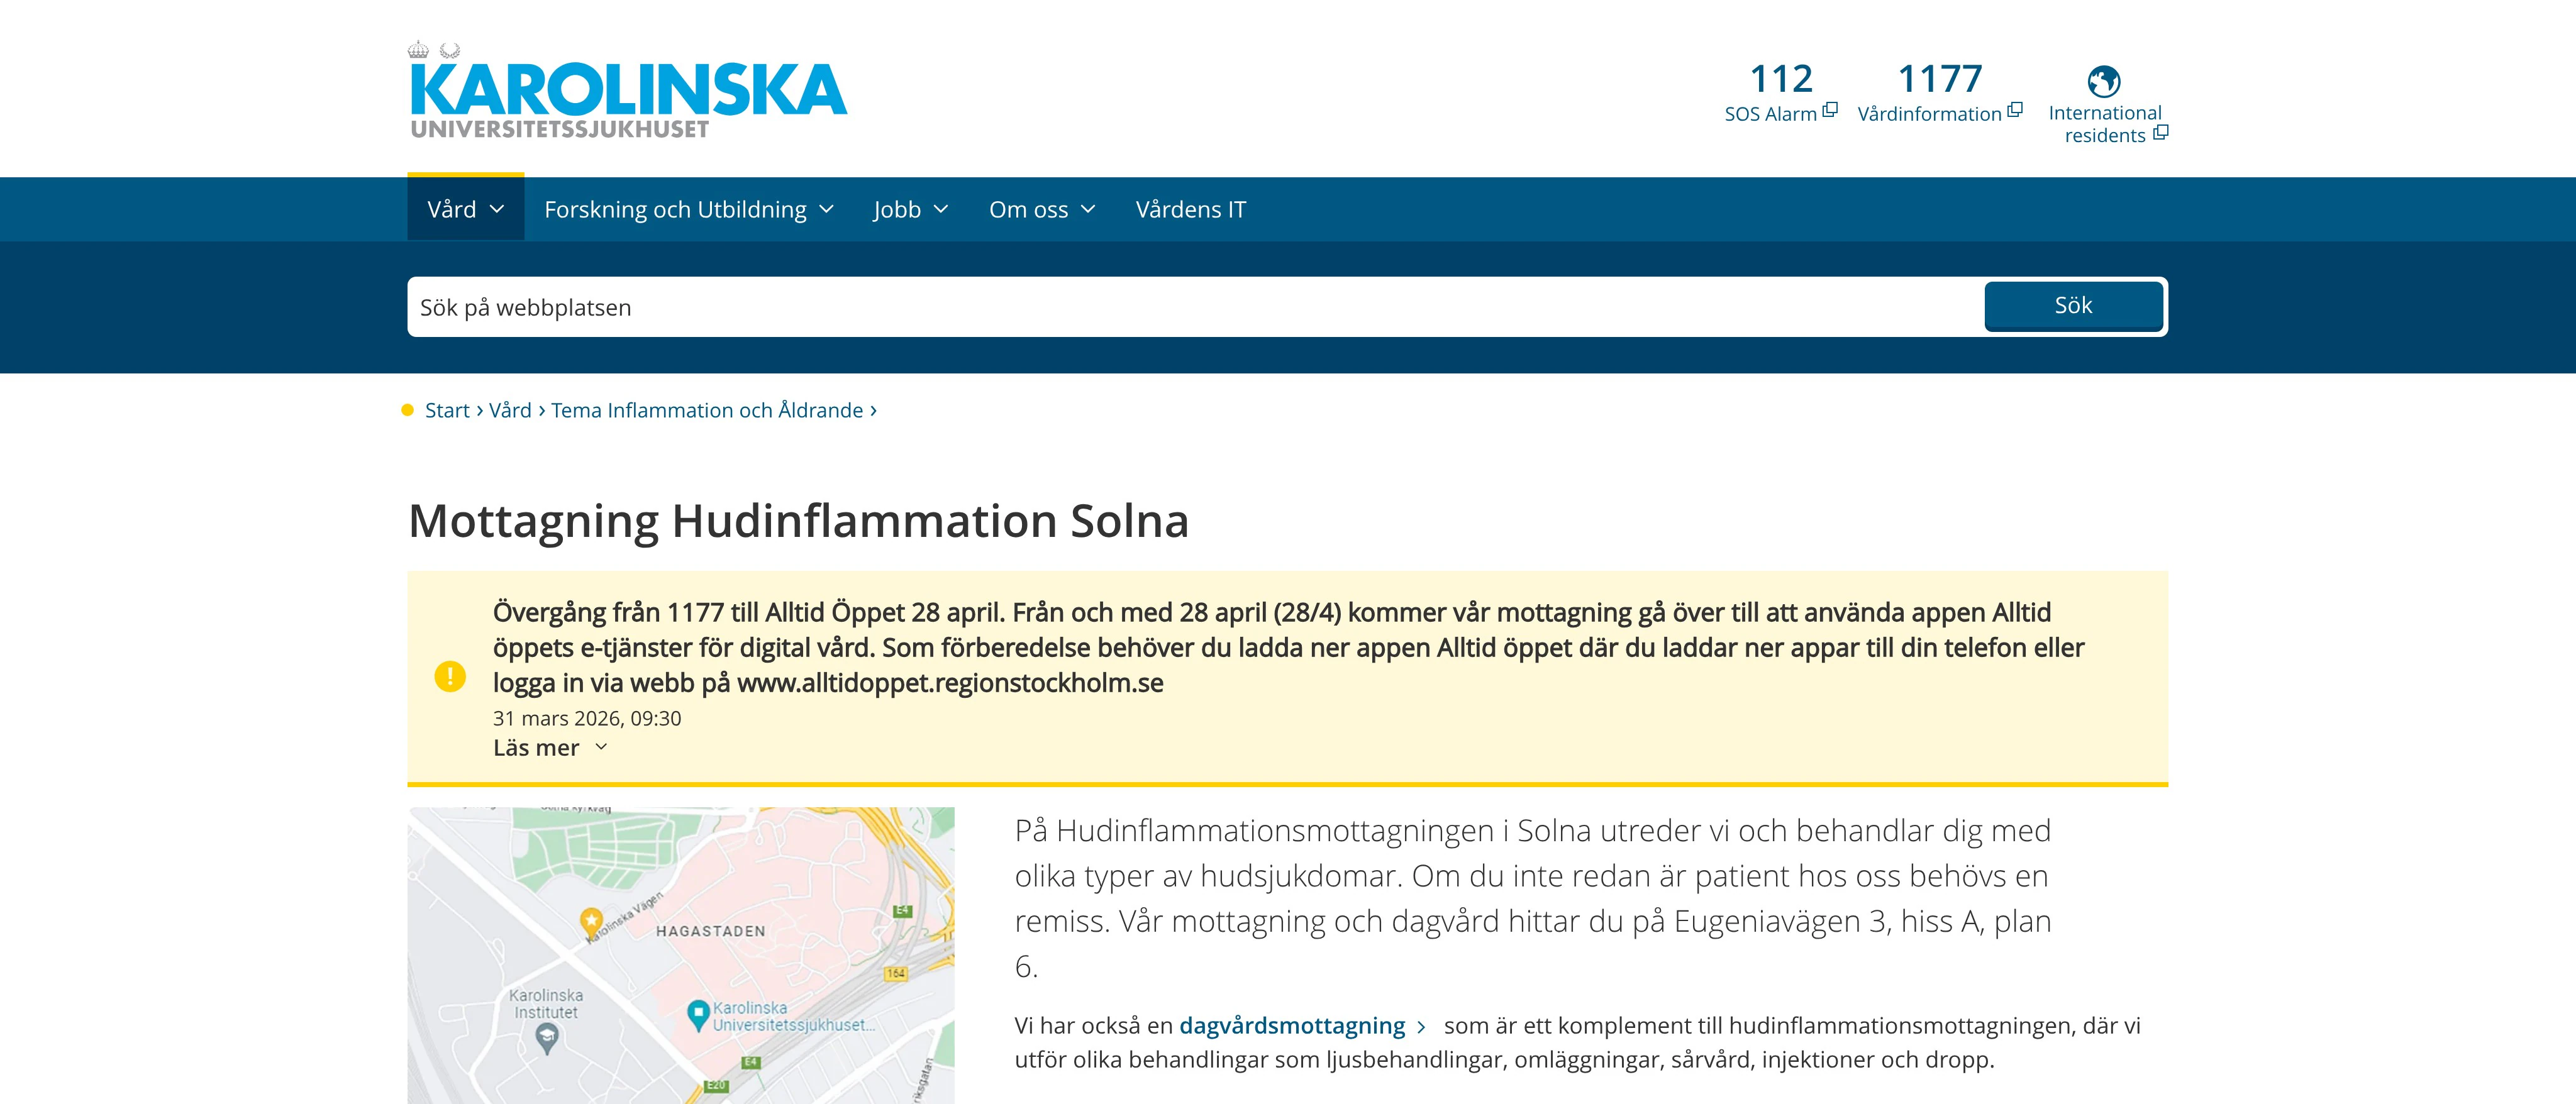The width and height of the screenshot is (2576, 1104).
Task: Expand the Vård menu
Action: click(x=466, y=209)
